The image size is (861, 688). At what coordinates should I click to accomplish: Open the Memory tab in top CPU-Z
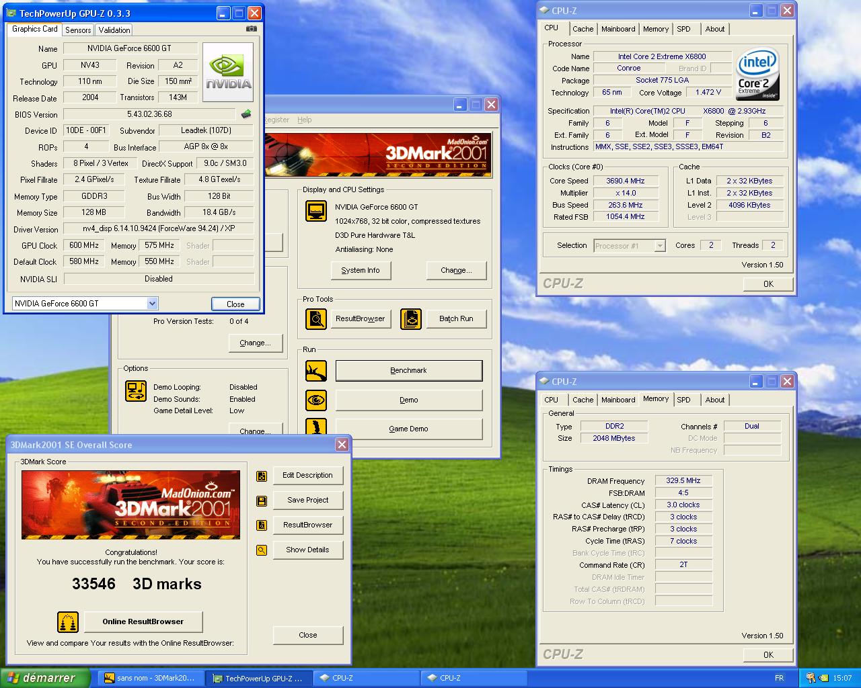[x=656, y=29]
